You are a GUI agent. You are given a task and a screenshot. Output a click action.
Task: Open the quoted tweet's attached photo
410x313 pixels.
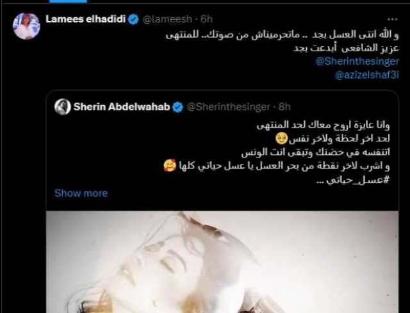(x=222, y=262)
